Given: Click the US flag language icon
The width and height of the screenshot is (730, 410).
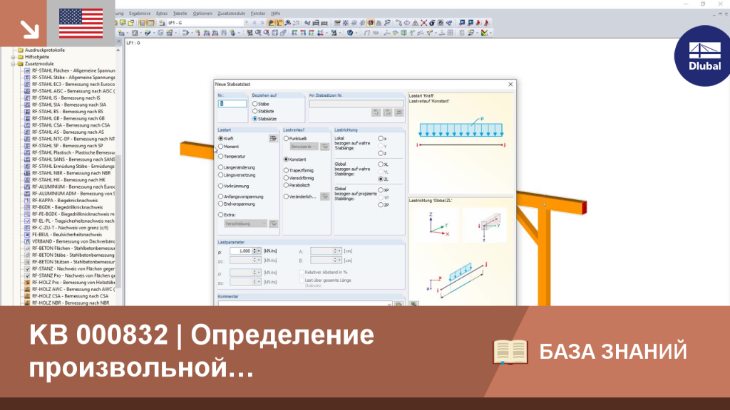Looking at the screenshot, I should pos(81,23).
